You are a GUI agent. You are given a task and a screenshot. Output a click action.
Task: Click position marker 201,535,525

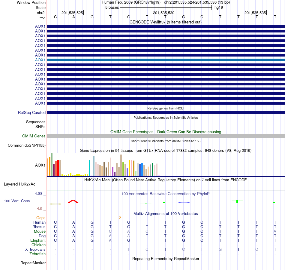[x=72, y=13]
